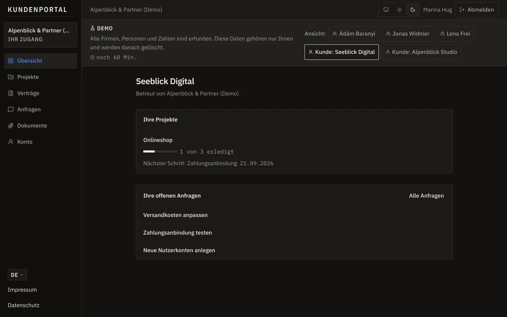Click the clock icon beside noch 60 Min.
Screen dimensions: 507x317
click(x=92, y=57)
